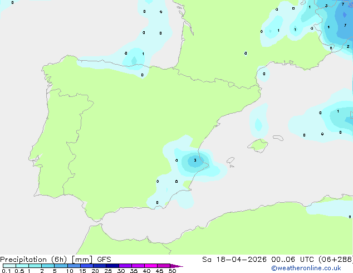
Task: Click the arrow tip beyond the 50 legend mark
Action: click(x=176, y=266)
